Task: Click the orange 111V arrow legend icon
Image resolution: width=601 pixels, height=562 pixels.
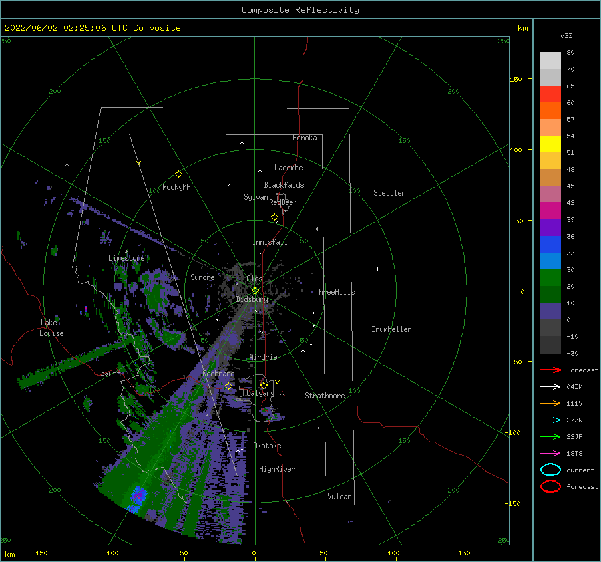Action: (550, 403)
